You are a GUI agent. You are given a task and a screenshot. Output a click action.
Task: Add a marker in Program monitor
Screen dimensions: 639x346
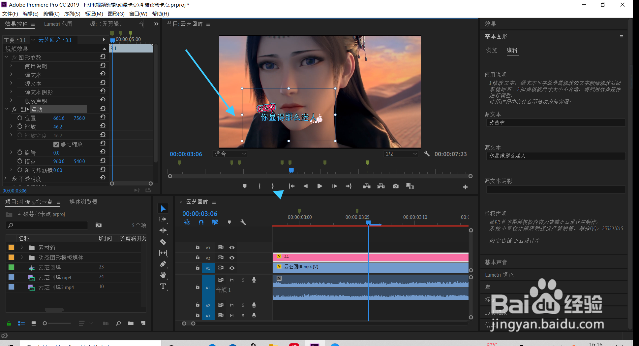[x=244, y=186]
